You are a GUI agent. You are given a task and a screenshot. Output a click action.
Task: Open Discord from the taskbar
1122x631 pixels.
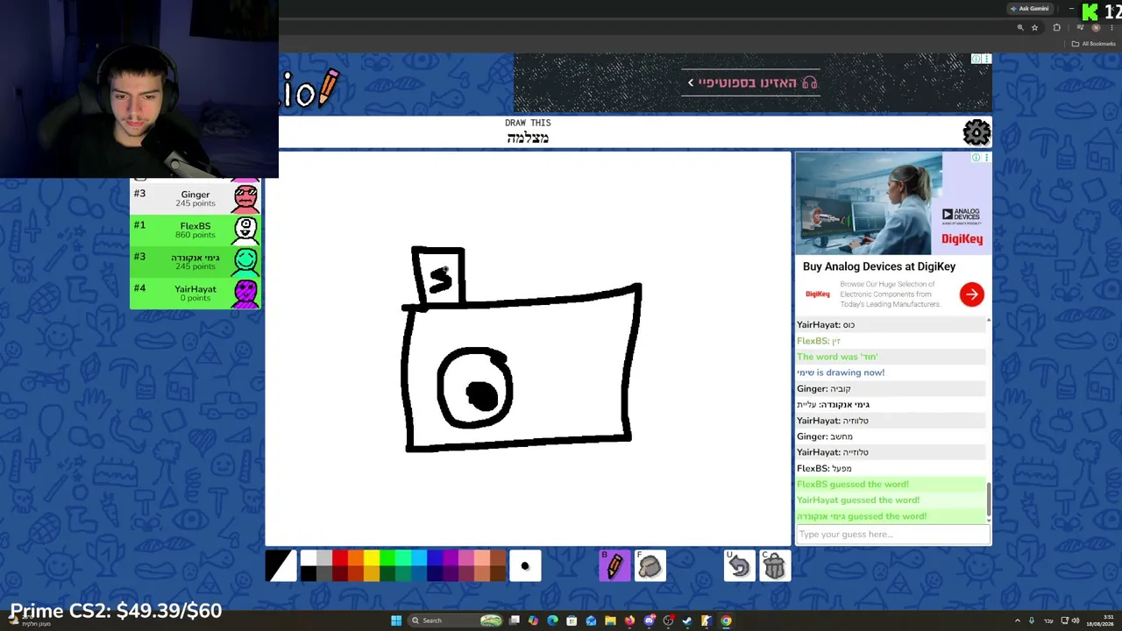click(649, 620)
